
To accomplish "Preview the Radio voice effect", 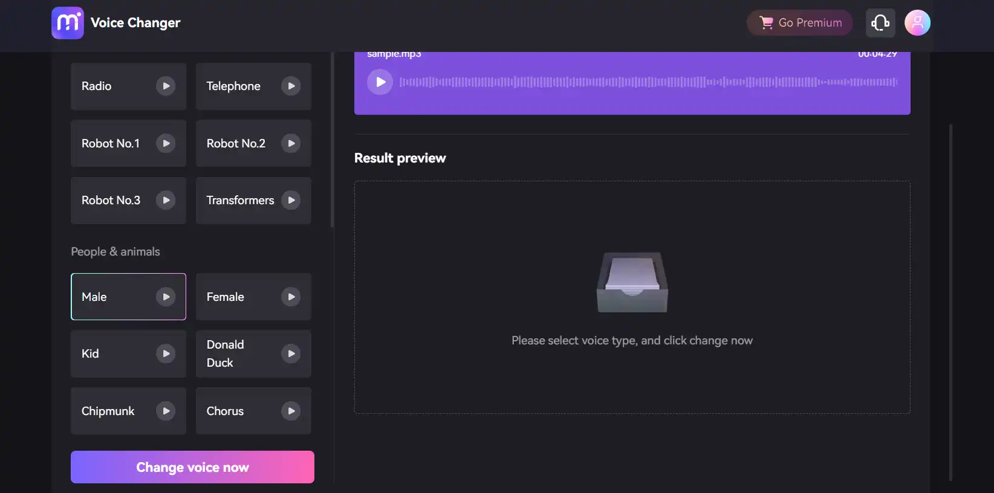I will (x=166, y=86).
